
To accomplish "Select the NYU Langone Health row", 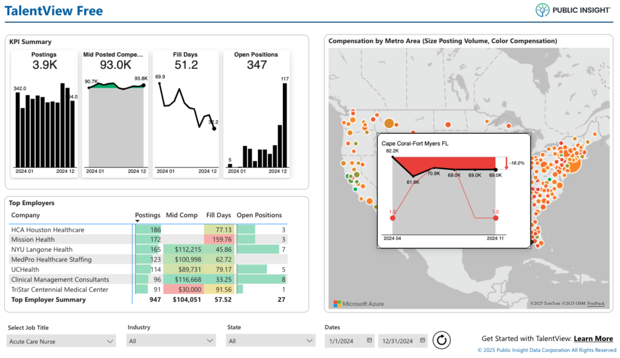I will pos(148,249).
